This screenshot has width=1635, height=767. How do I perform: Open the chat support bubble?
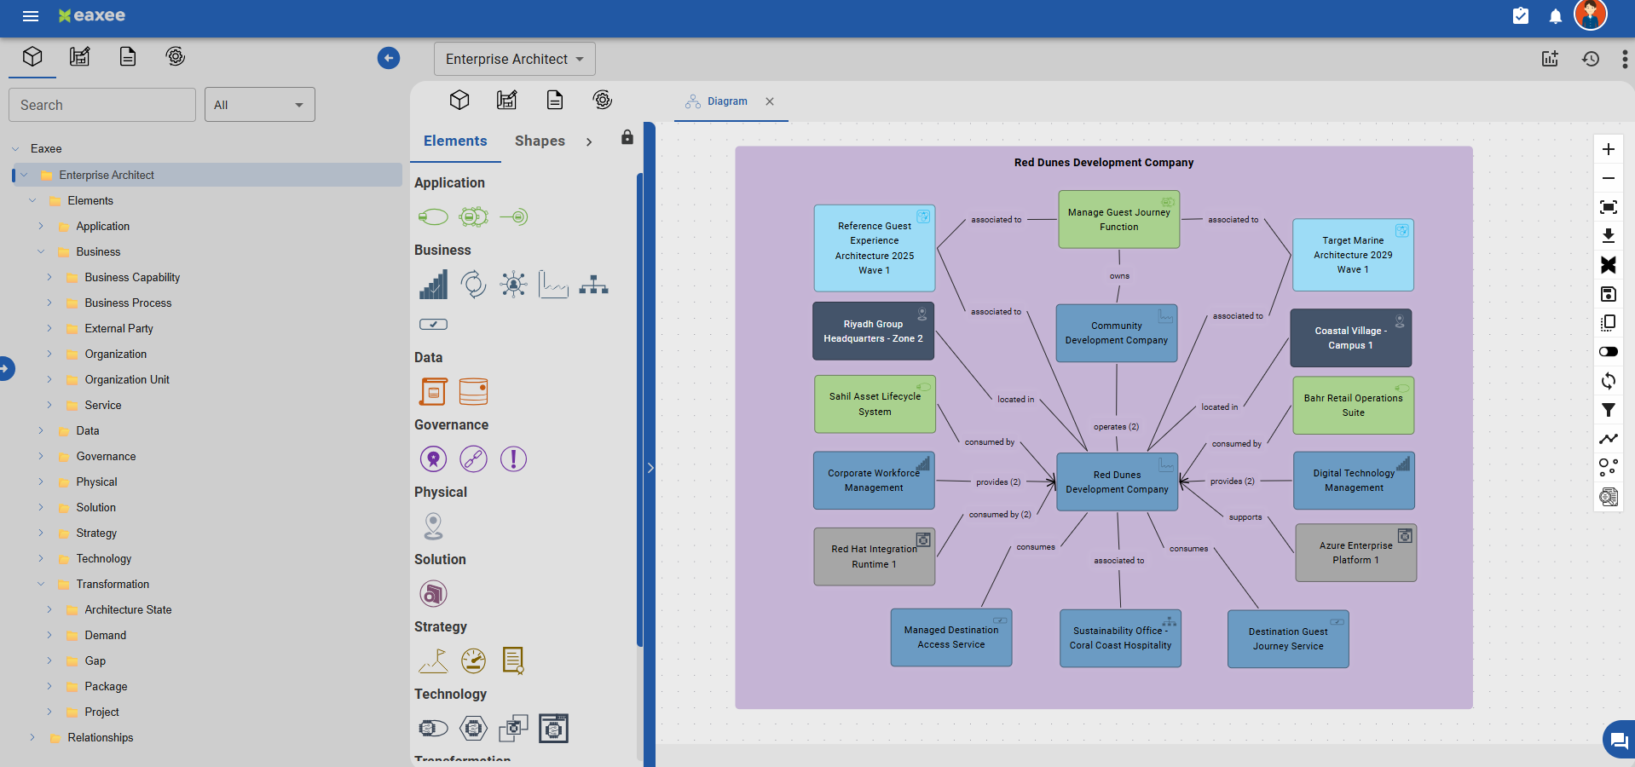click(1618, 740)
